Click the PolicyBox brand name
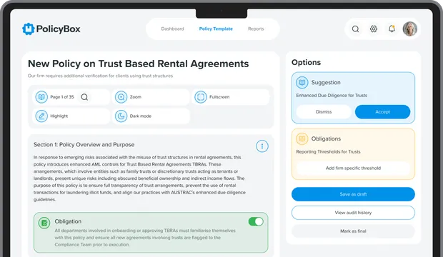The width and height of the screenshot is (443, 257). point(58,29)
